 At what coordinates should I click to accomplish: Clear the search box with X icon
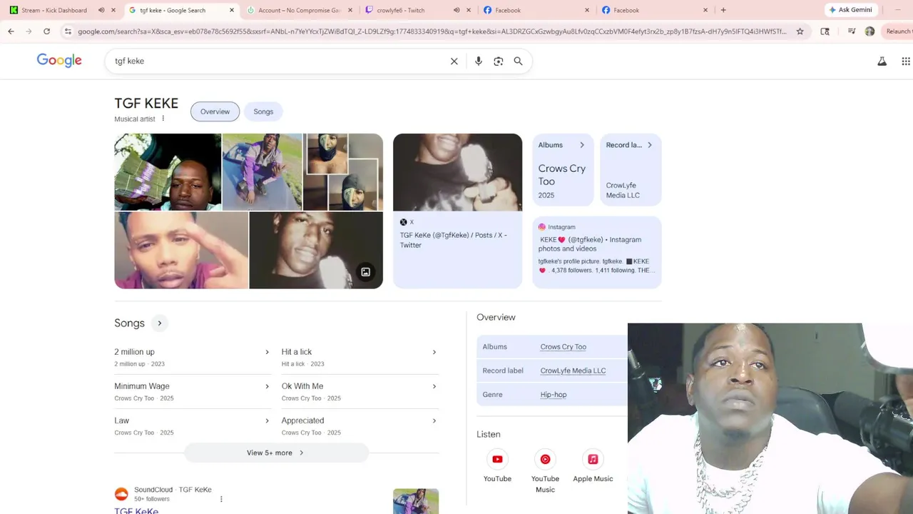click(x=454, y=61)
